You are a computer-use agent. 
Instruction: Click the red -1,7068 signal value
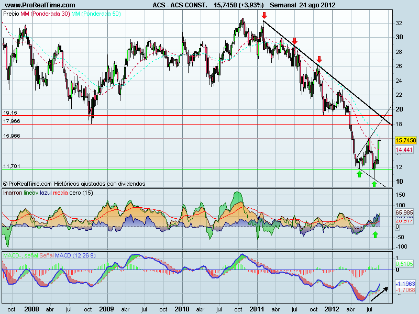[x=405, y=290]
